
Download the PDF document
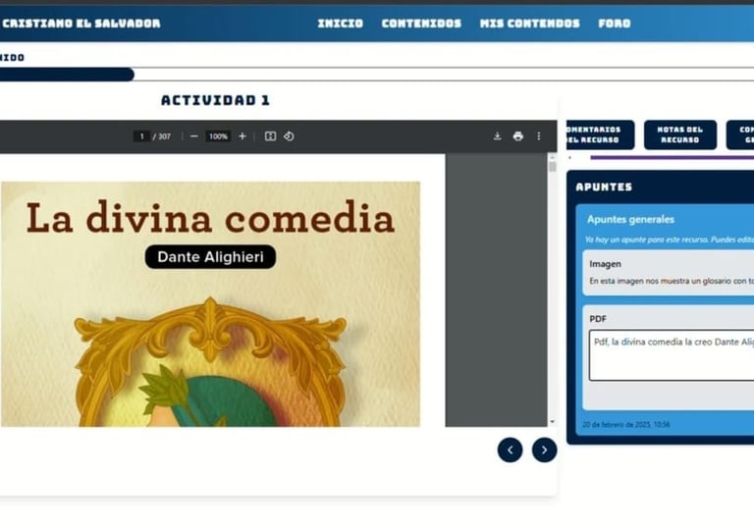click(497, 136)
